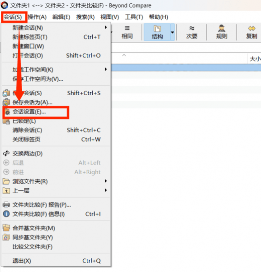
Task: Click the 合并基文件夹(M) folder icon
Action: pos(6,228)
